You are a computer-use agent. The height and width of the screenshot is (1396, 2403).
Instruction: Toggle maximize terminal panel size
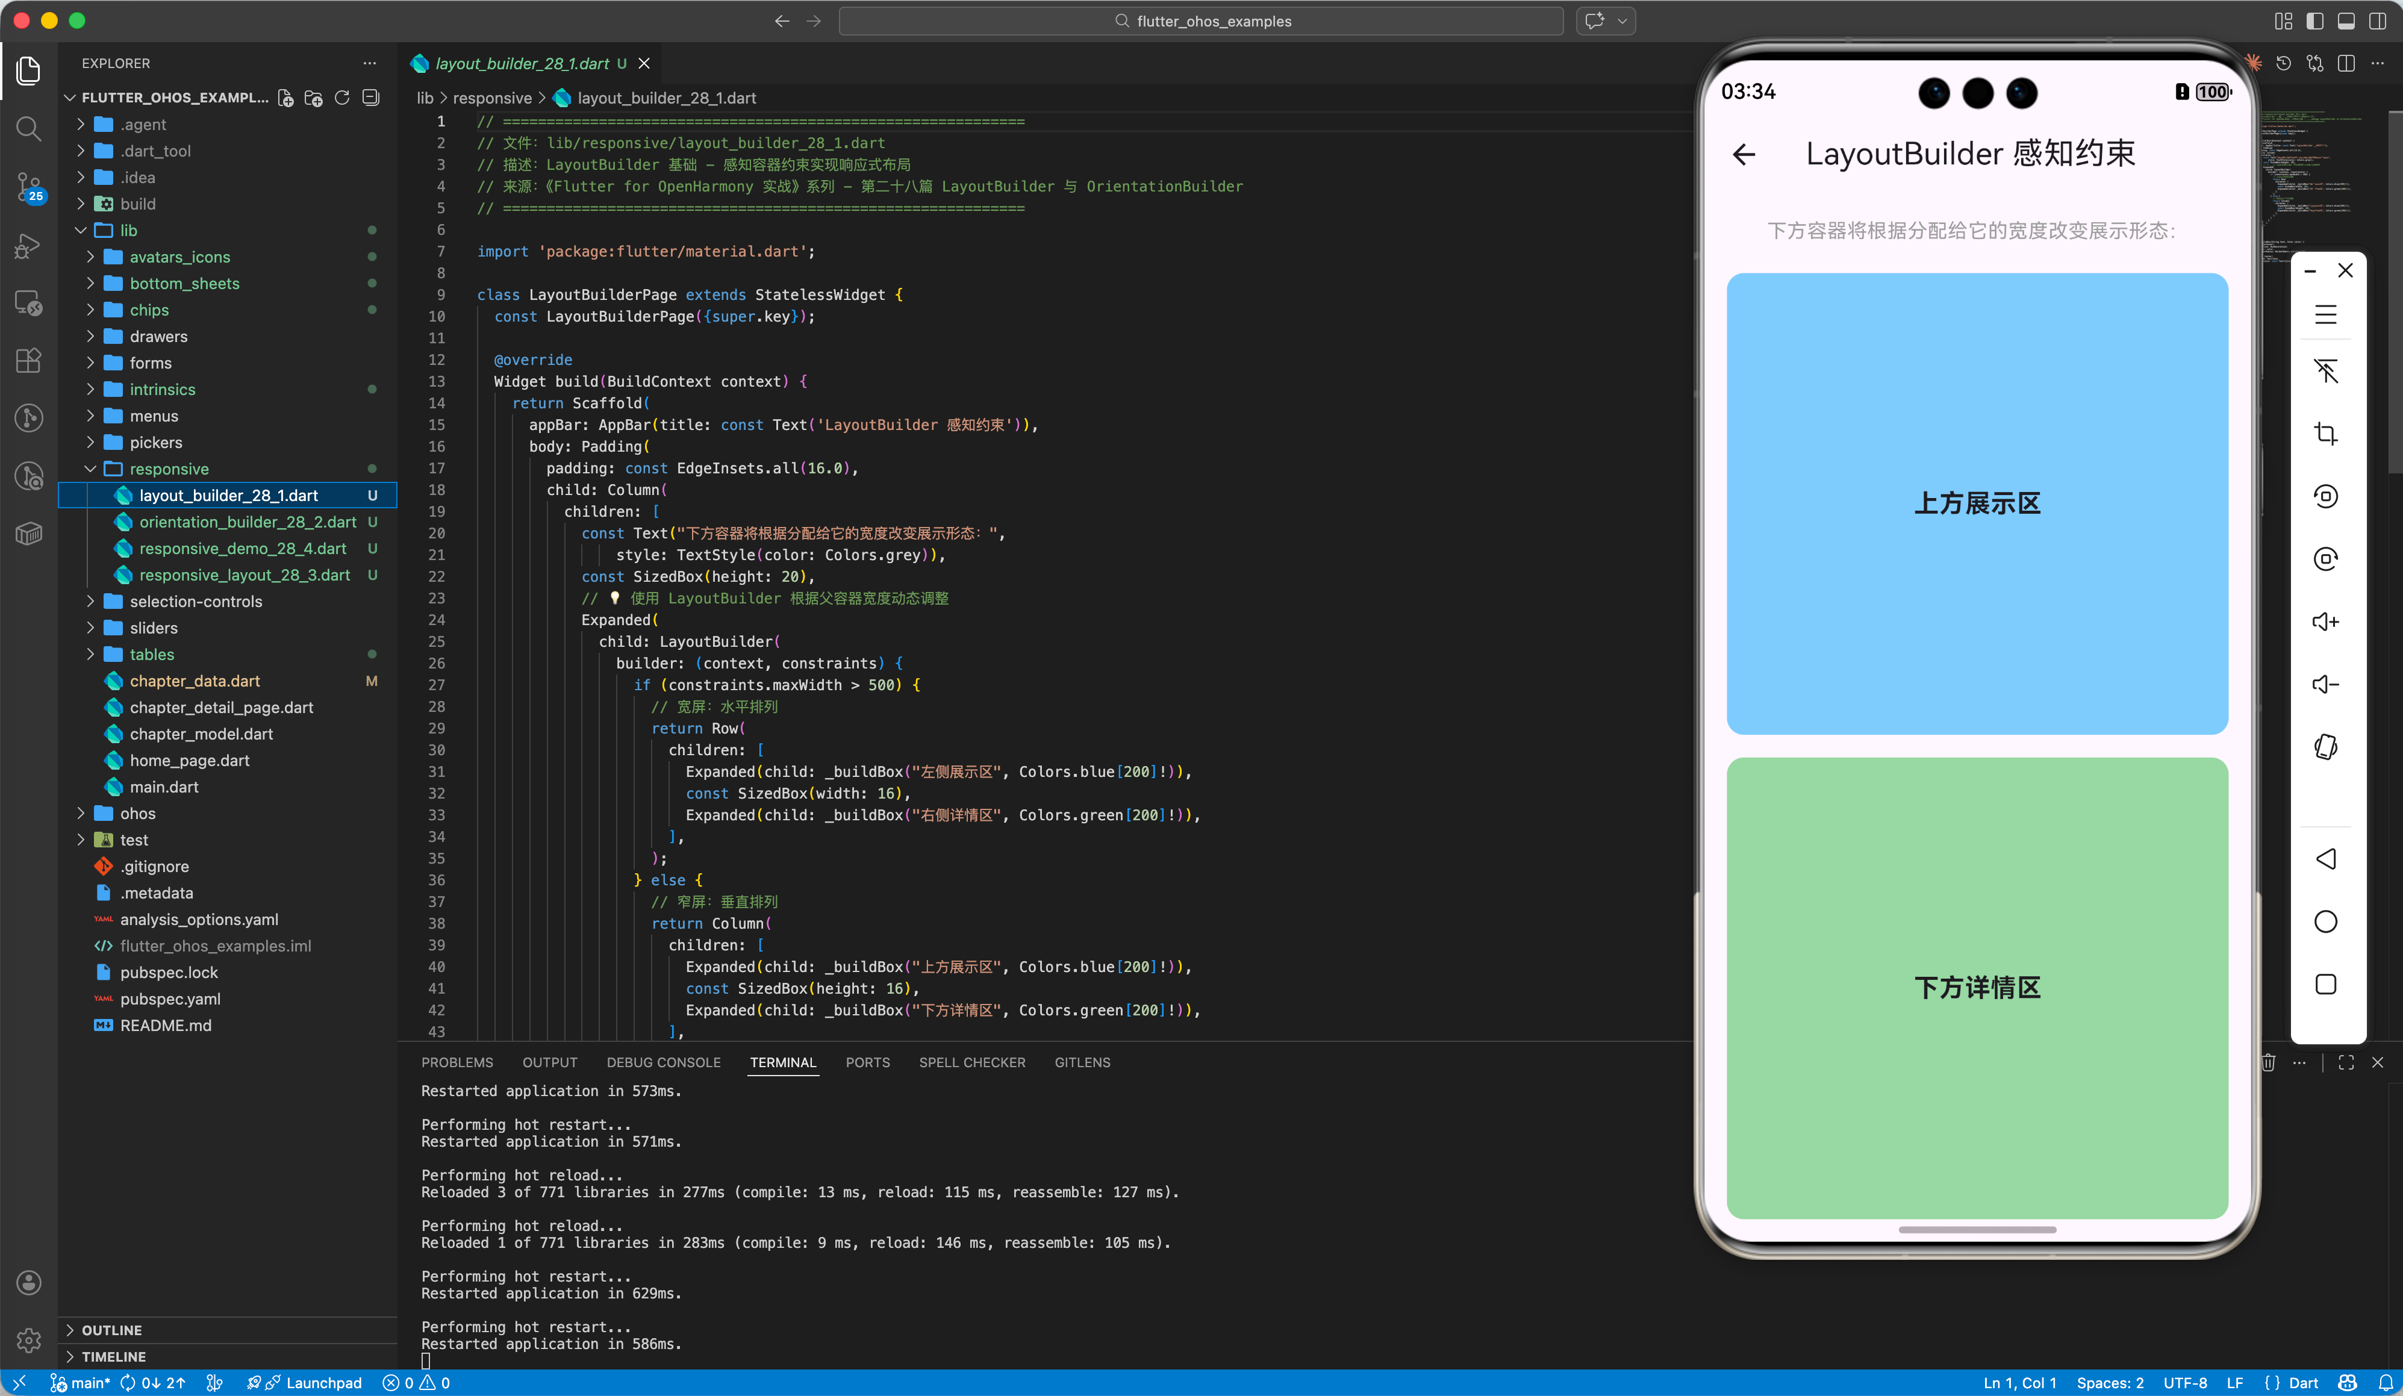coord(2346,1062)
